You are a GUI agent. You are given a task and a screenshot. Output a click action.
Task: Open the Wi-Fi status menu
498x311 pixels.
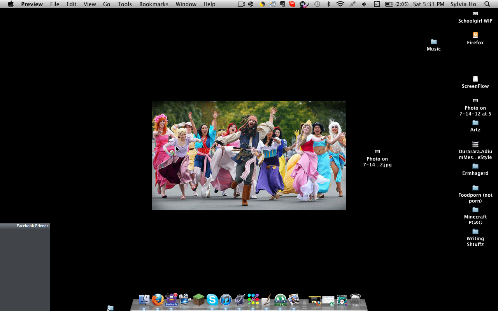pos(340,4)
